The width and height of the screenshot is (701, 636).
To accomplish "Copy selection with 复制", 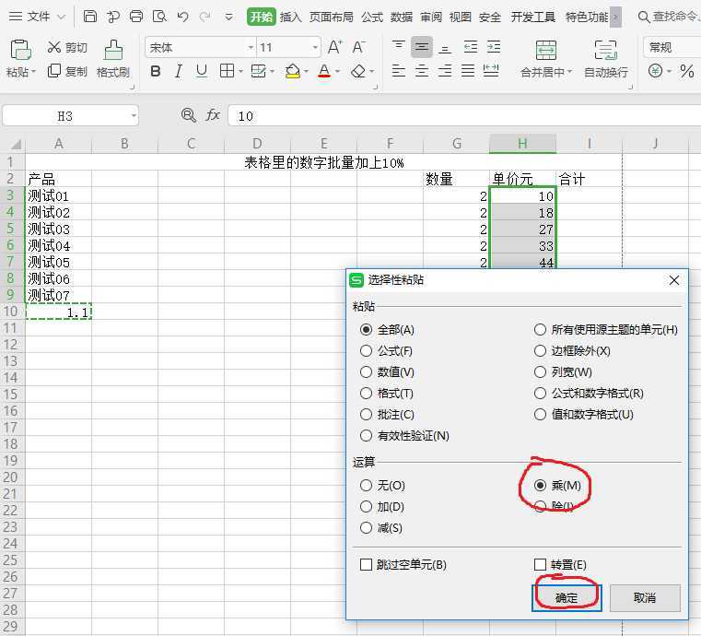I will tap(67, 71).
